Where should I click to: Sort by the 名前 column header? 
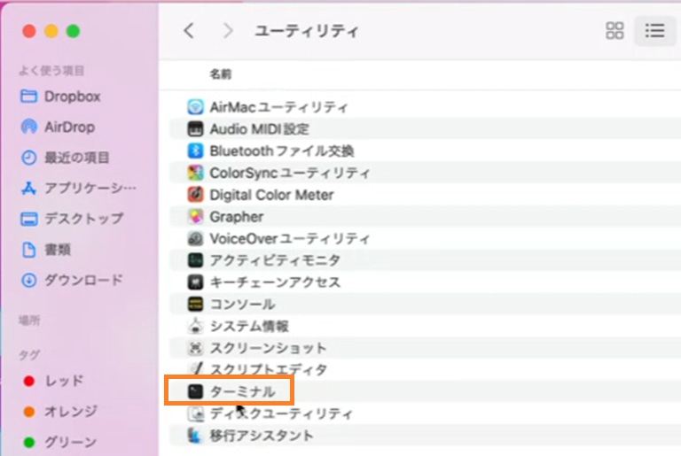(x=221, y=74)
